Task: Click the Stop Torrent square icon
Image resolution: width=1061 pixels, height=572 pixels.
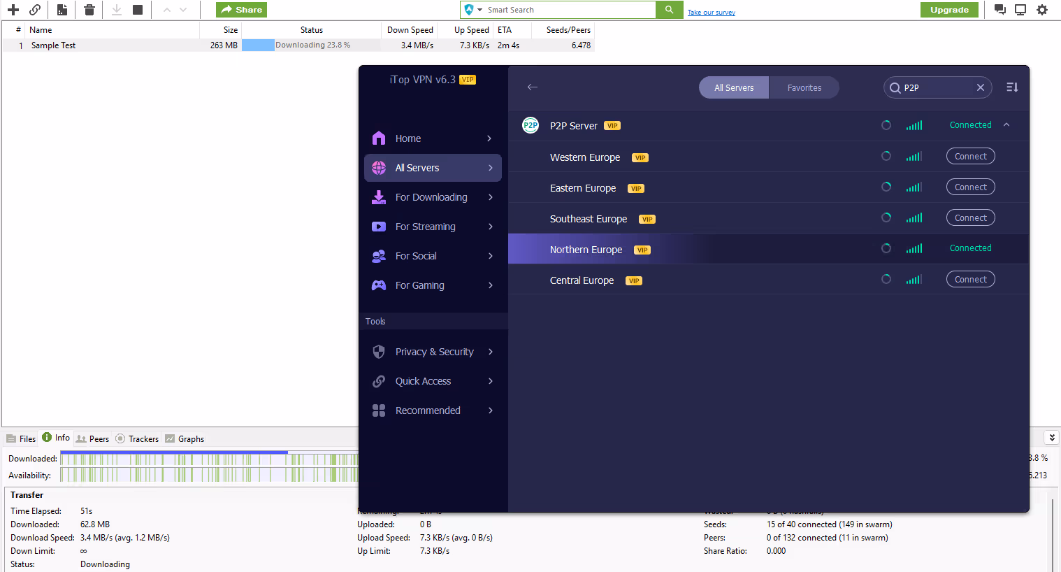Action: (x=138, y=10)
